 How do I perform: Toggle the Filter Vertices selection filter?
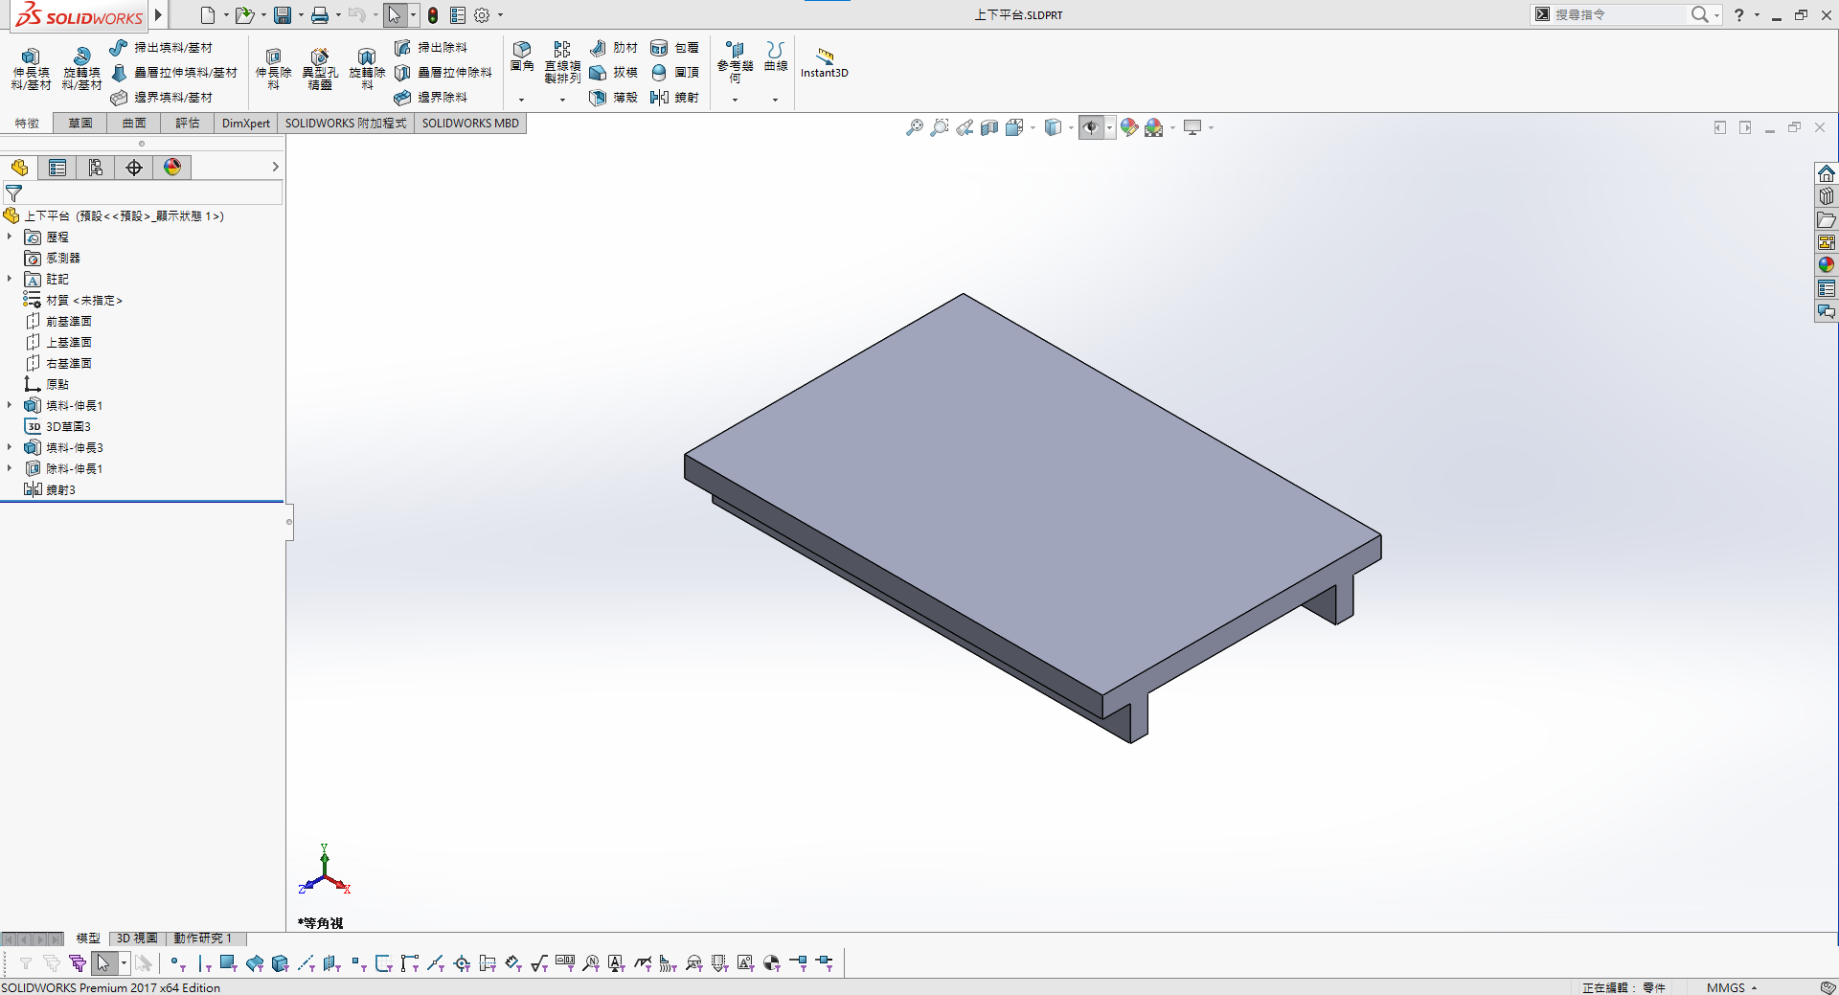177,963
